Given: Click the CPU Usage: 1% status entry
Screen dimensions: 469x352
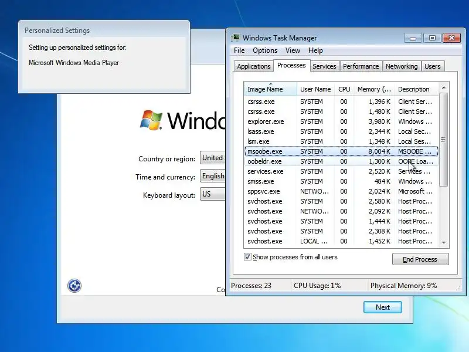Looking at the screenshot, I should [317, 286].
